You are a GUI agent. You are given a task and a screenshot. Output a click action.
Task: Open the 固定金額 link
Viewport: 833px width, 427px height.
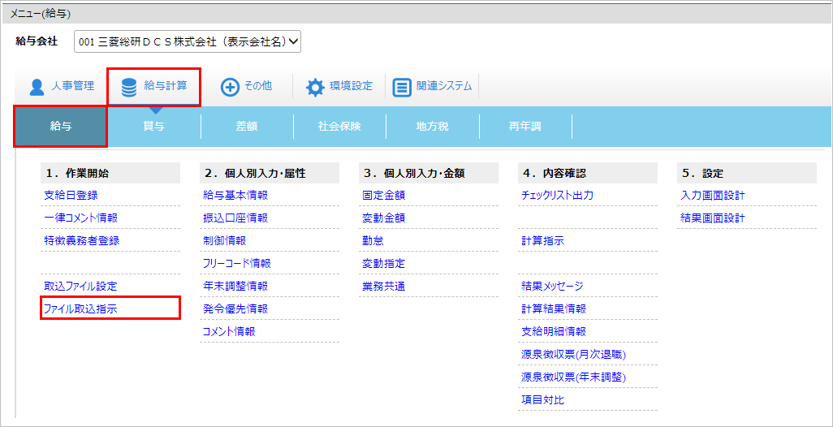[383, 196]
